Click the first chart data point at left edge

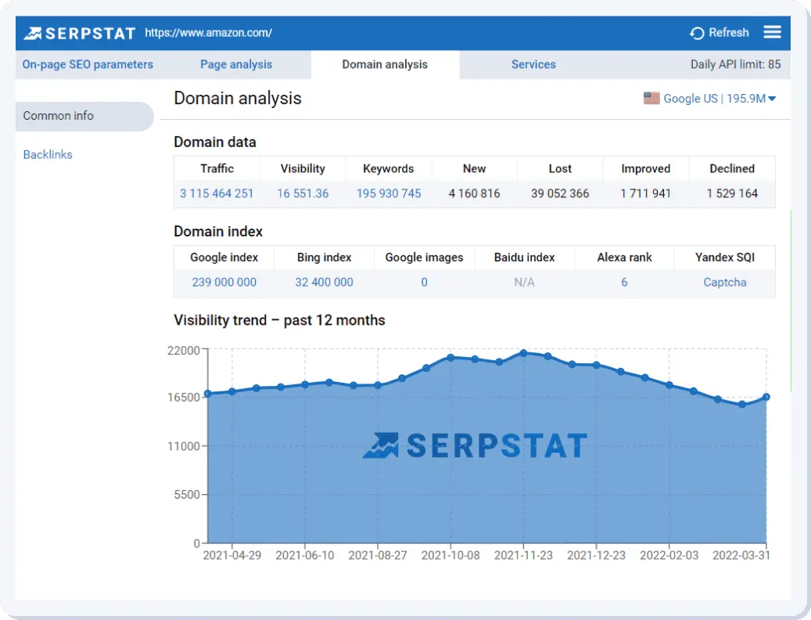[208, 394]
